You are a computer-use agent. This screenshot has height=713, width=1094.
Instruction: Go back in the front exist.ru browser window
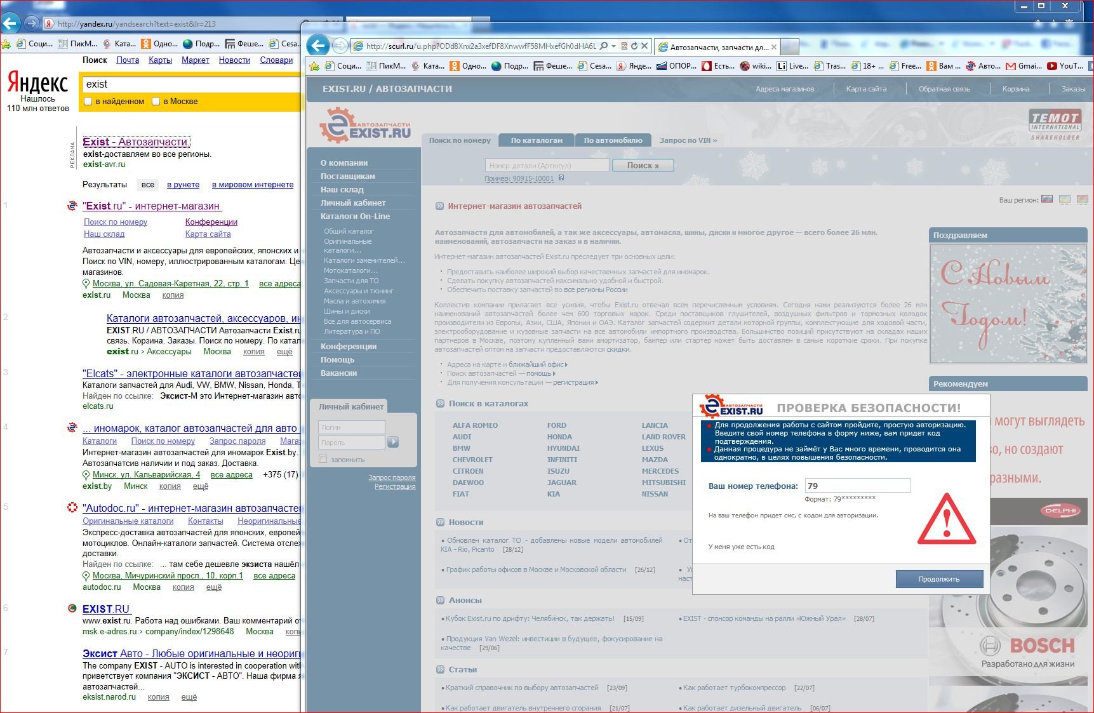[x=318, y=45]
